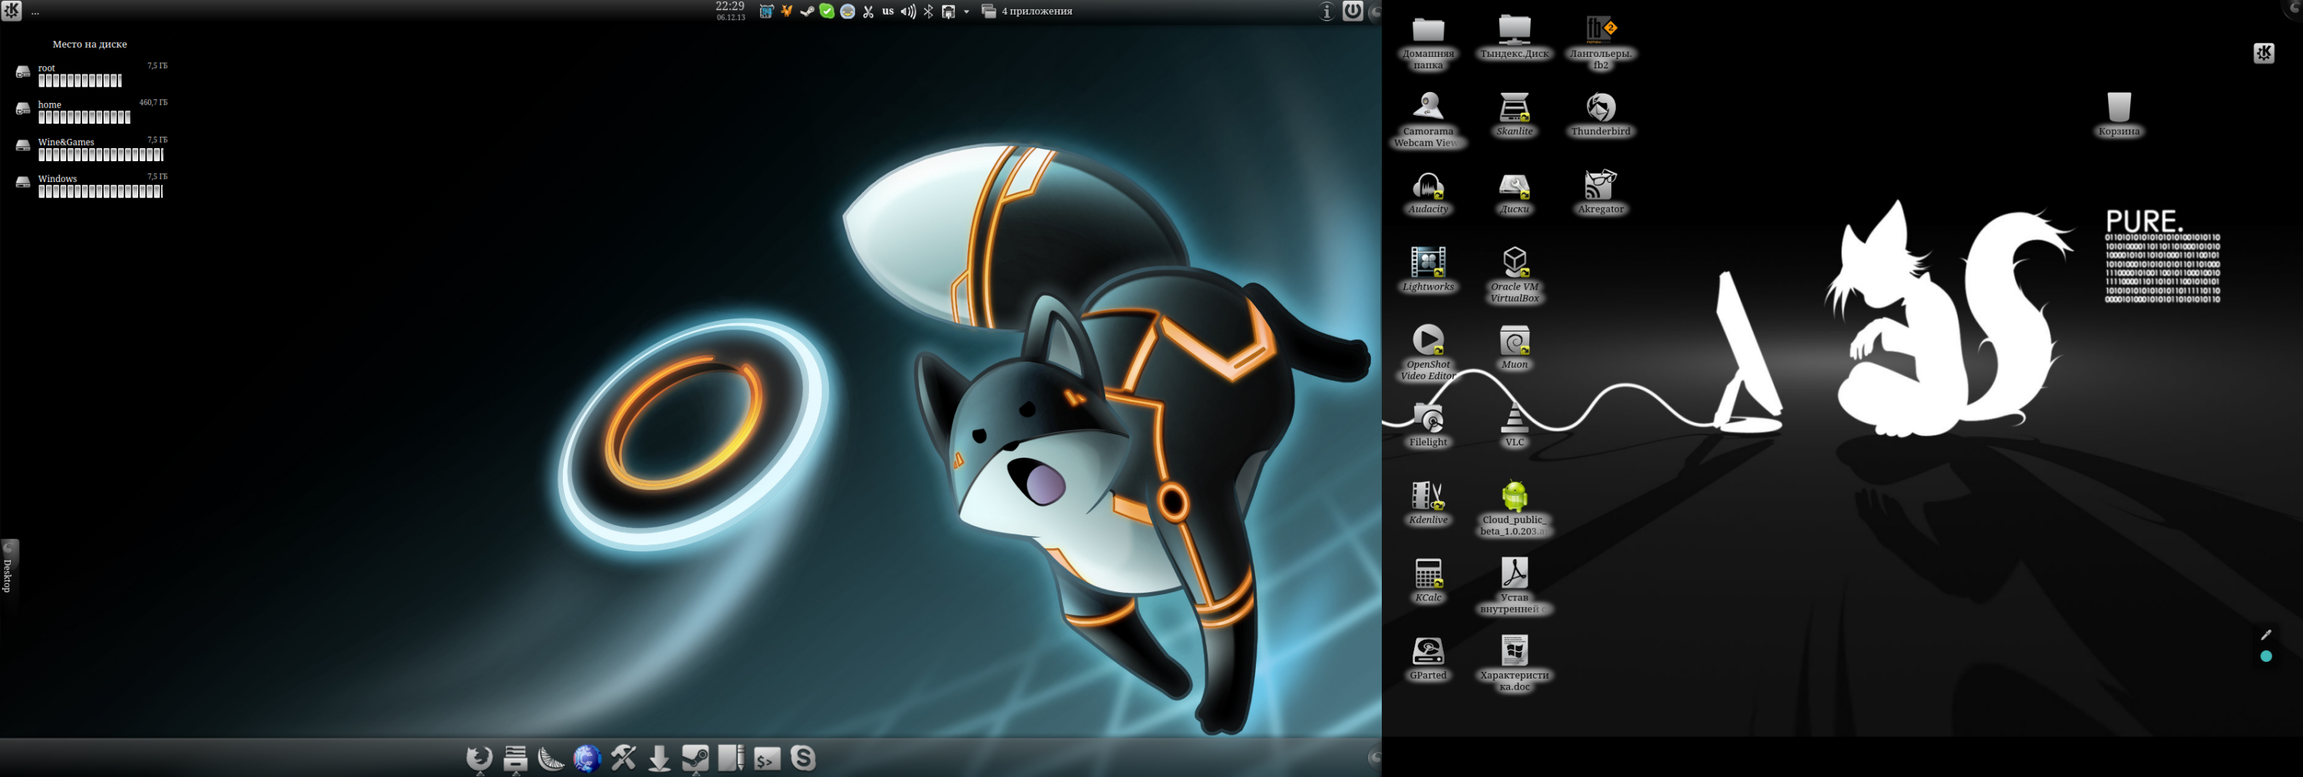
Task: Open Firefox from the bottom dock
Action: (479, 759)
